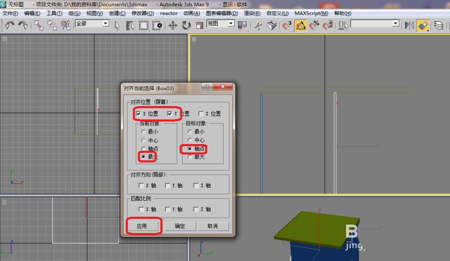Click the 应用 button

click(x=142, y=226)
